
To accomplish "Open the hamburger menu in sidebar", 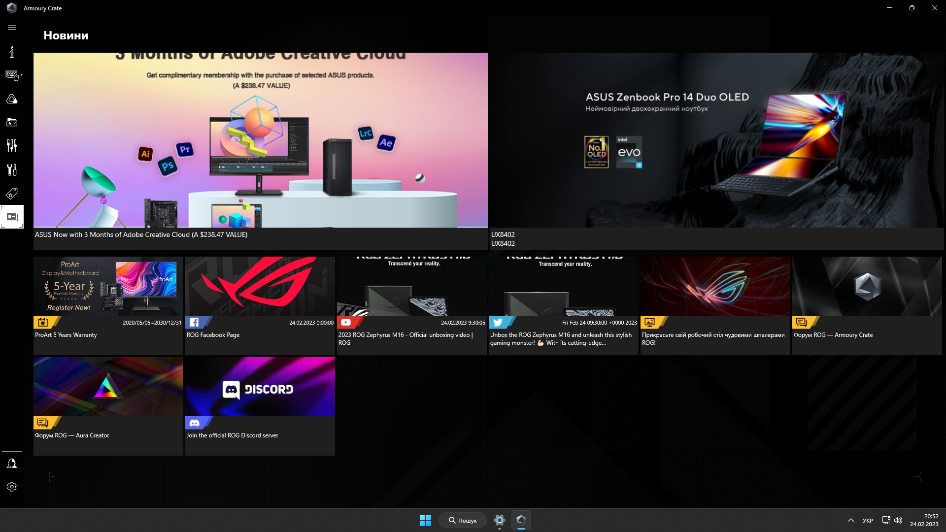I will pyautogui.click(x=12, y=28).
